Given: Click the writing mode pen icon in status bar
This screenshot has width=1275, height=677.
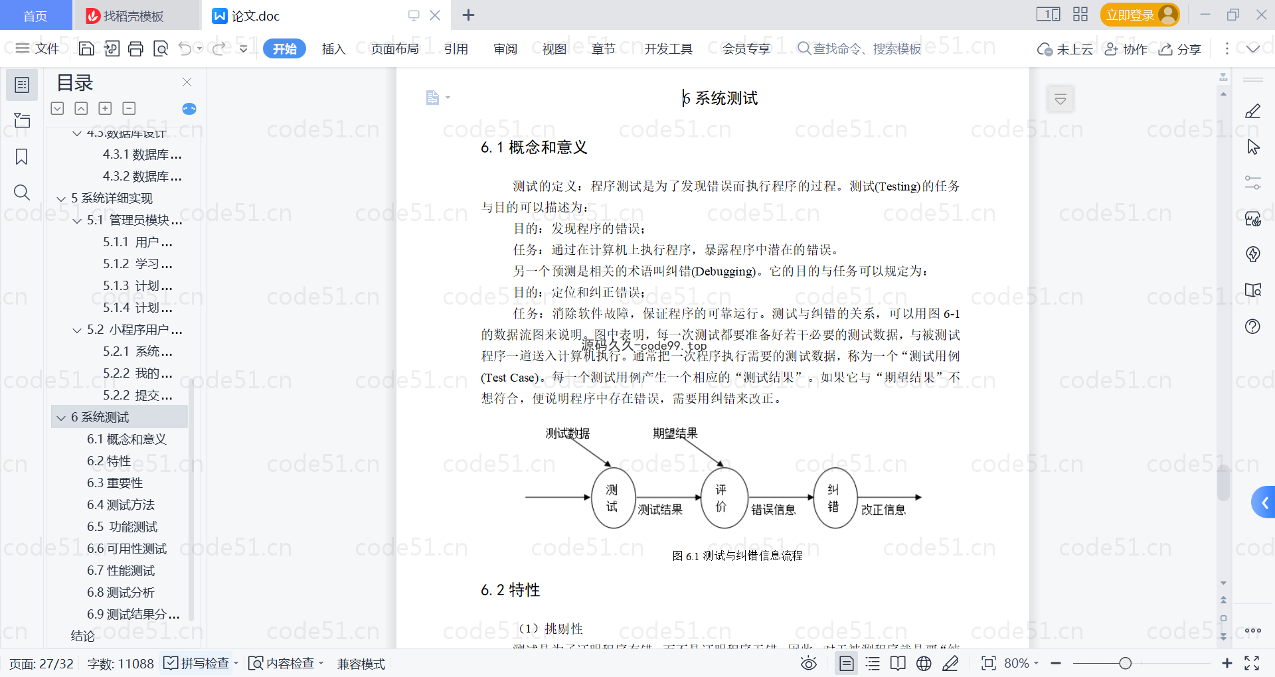Looking at the screenshot, I should tap(950, 663).
